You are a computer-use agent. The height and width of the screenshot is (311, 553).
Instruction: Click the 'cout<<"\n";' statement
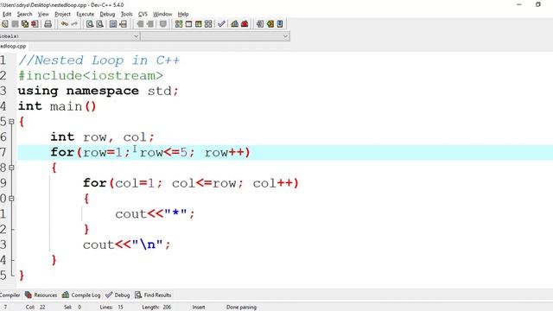pyautogui.click(x=127, y=244)
